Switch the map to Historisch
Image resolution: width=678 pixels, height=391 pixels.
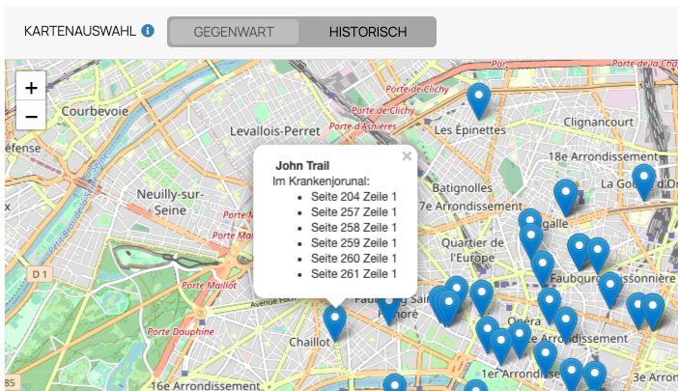(368, 32)
